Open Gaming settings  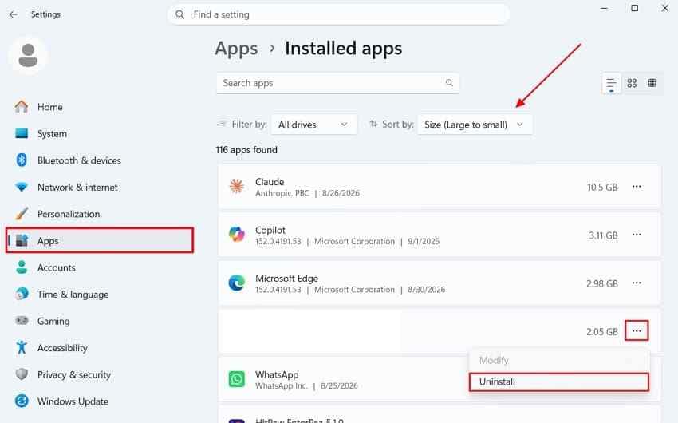tap(100, 321)
